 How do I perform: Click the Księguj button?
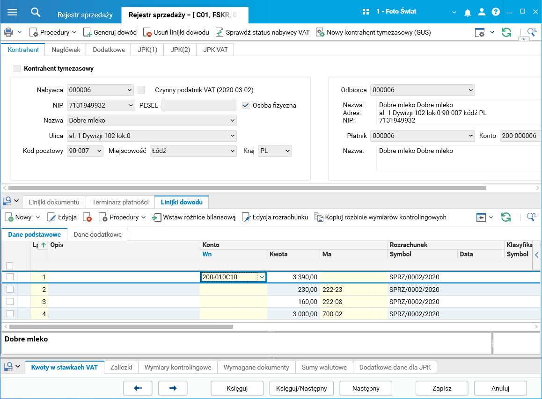click(237, 388)
